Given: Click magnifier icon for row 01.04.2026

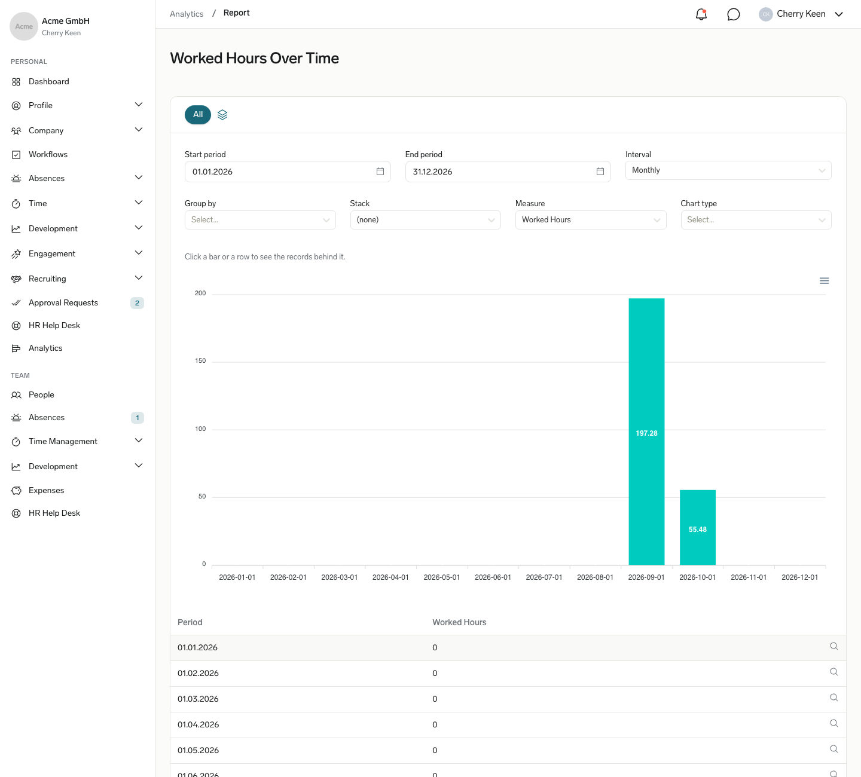Looking at the screenshot, I should [x=833, y=723].
